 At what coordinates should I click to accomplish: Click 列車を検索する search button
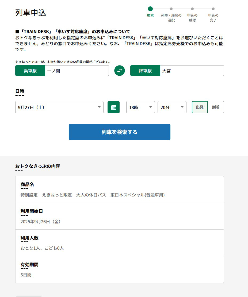tap(119, 132)
